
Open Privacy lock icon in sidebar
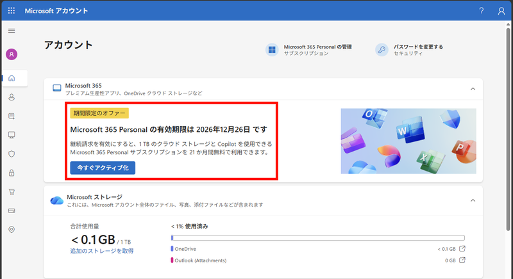(12, 173)
